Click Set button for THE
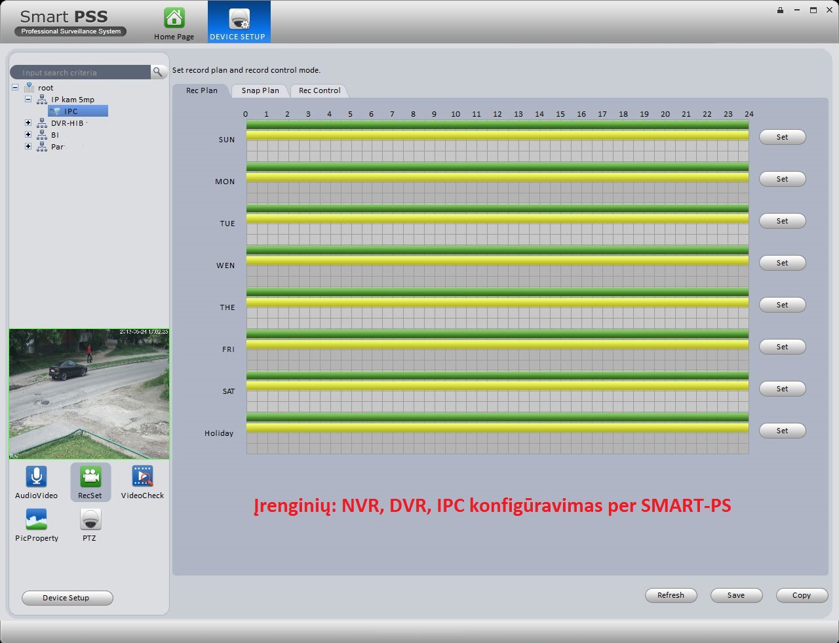The height and width of the screenshot is (643, 839). coord(782,305)
